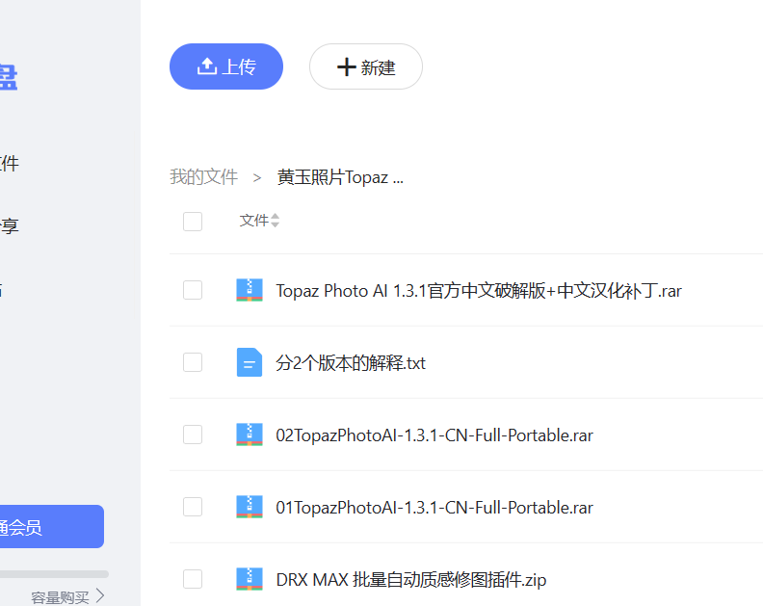Screen dimensions: 763x606
Task: Click the archive icon of 01TopazPhotoAI rar
Action: click(x=250, y=507)
